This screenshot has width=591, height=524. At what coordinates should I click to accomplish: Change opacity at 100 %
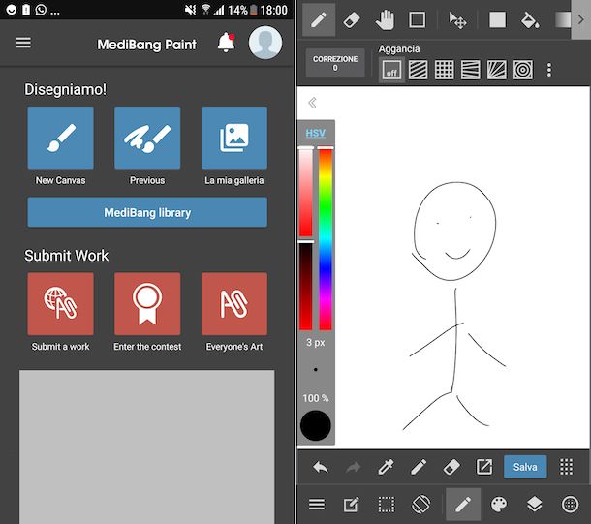[316, 398]
